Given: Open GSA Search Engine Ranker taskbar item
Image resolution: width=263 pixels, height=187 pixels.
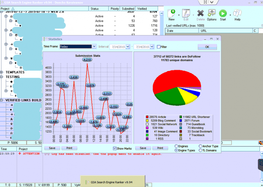Looking at the screenshot, I should [x=112, y=182].
